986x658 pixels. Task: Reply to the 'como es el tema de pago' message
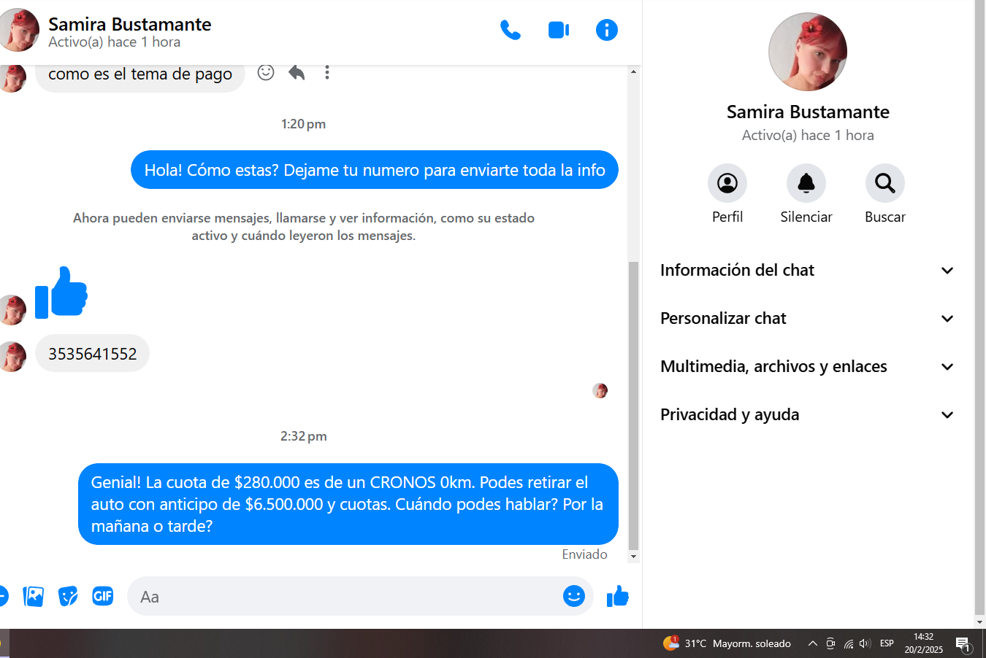[x=297, y=72]
